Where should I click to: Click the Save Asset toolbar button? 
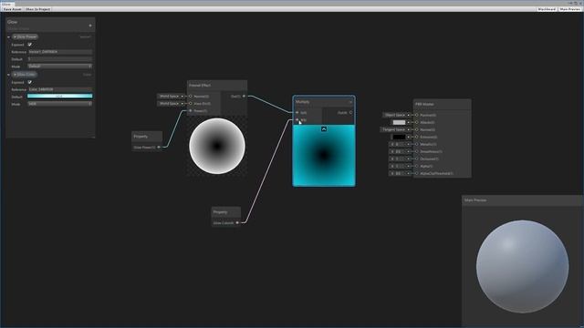[x=12, y=9]
